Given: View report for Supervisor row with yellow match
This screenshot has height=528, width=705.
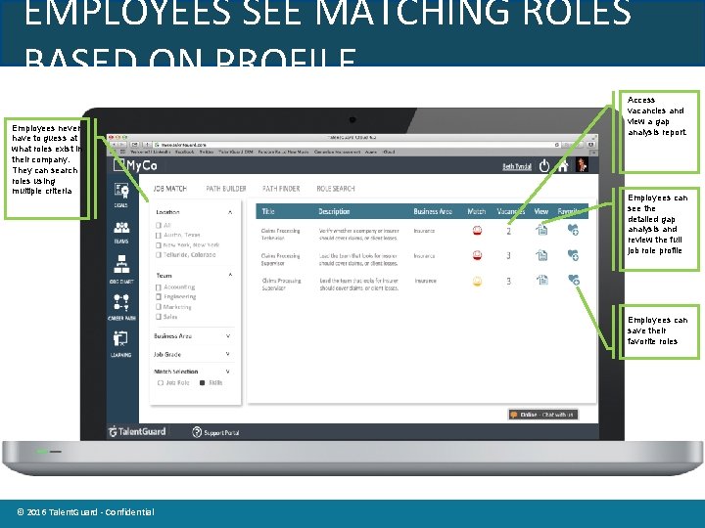Looking at the screenshot, I should [x=541, y=280].
